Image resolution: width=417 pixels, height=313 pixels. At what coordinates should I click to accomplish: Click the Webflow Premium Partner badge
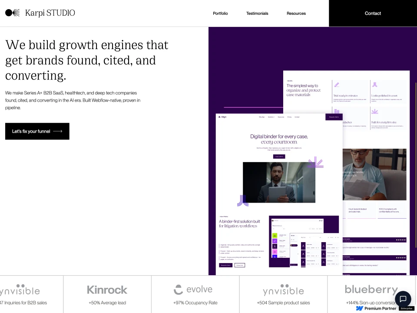coord(385,308)
